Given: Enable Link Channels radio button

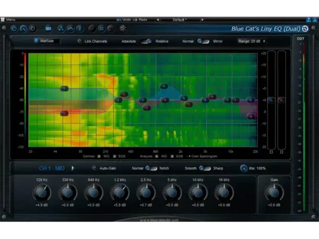Looking at the screenshot, I should (x=79, y=41).
